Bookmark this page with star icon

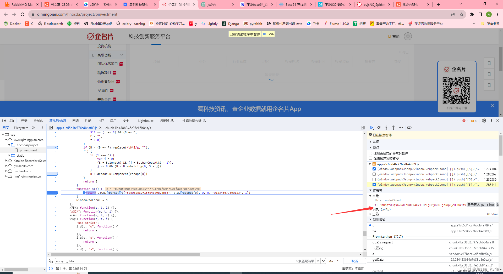pyautogui.click(x=462, y=14)
